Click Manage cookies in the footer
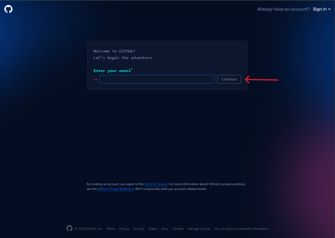 coord(199,228)
